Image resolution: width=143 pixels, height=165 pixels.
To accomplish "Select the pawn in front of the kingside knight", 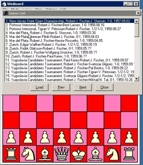I will pyautogui.click(x=112, y=137).
